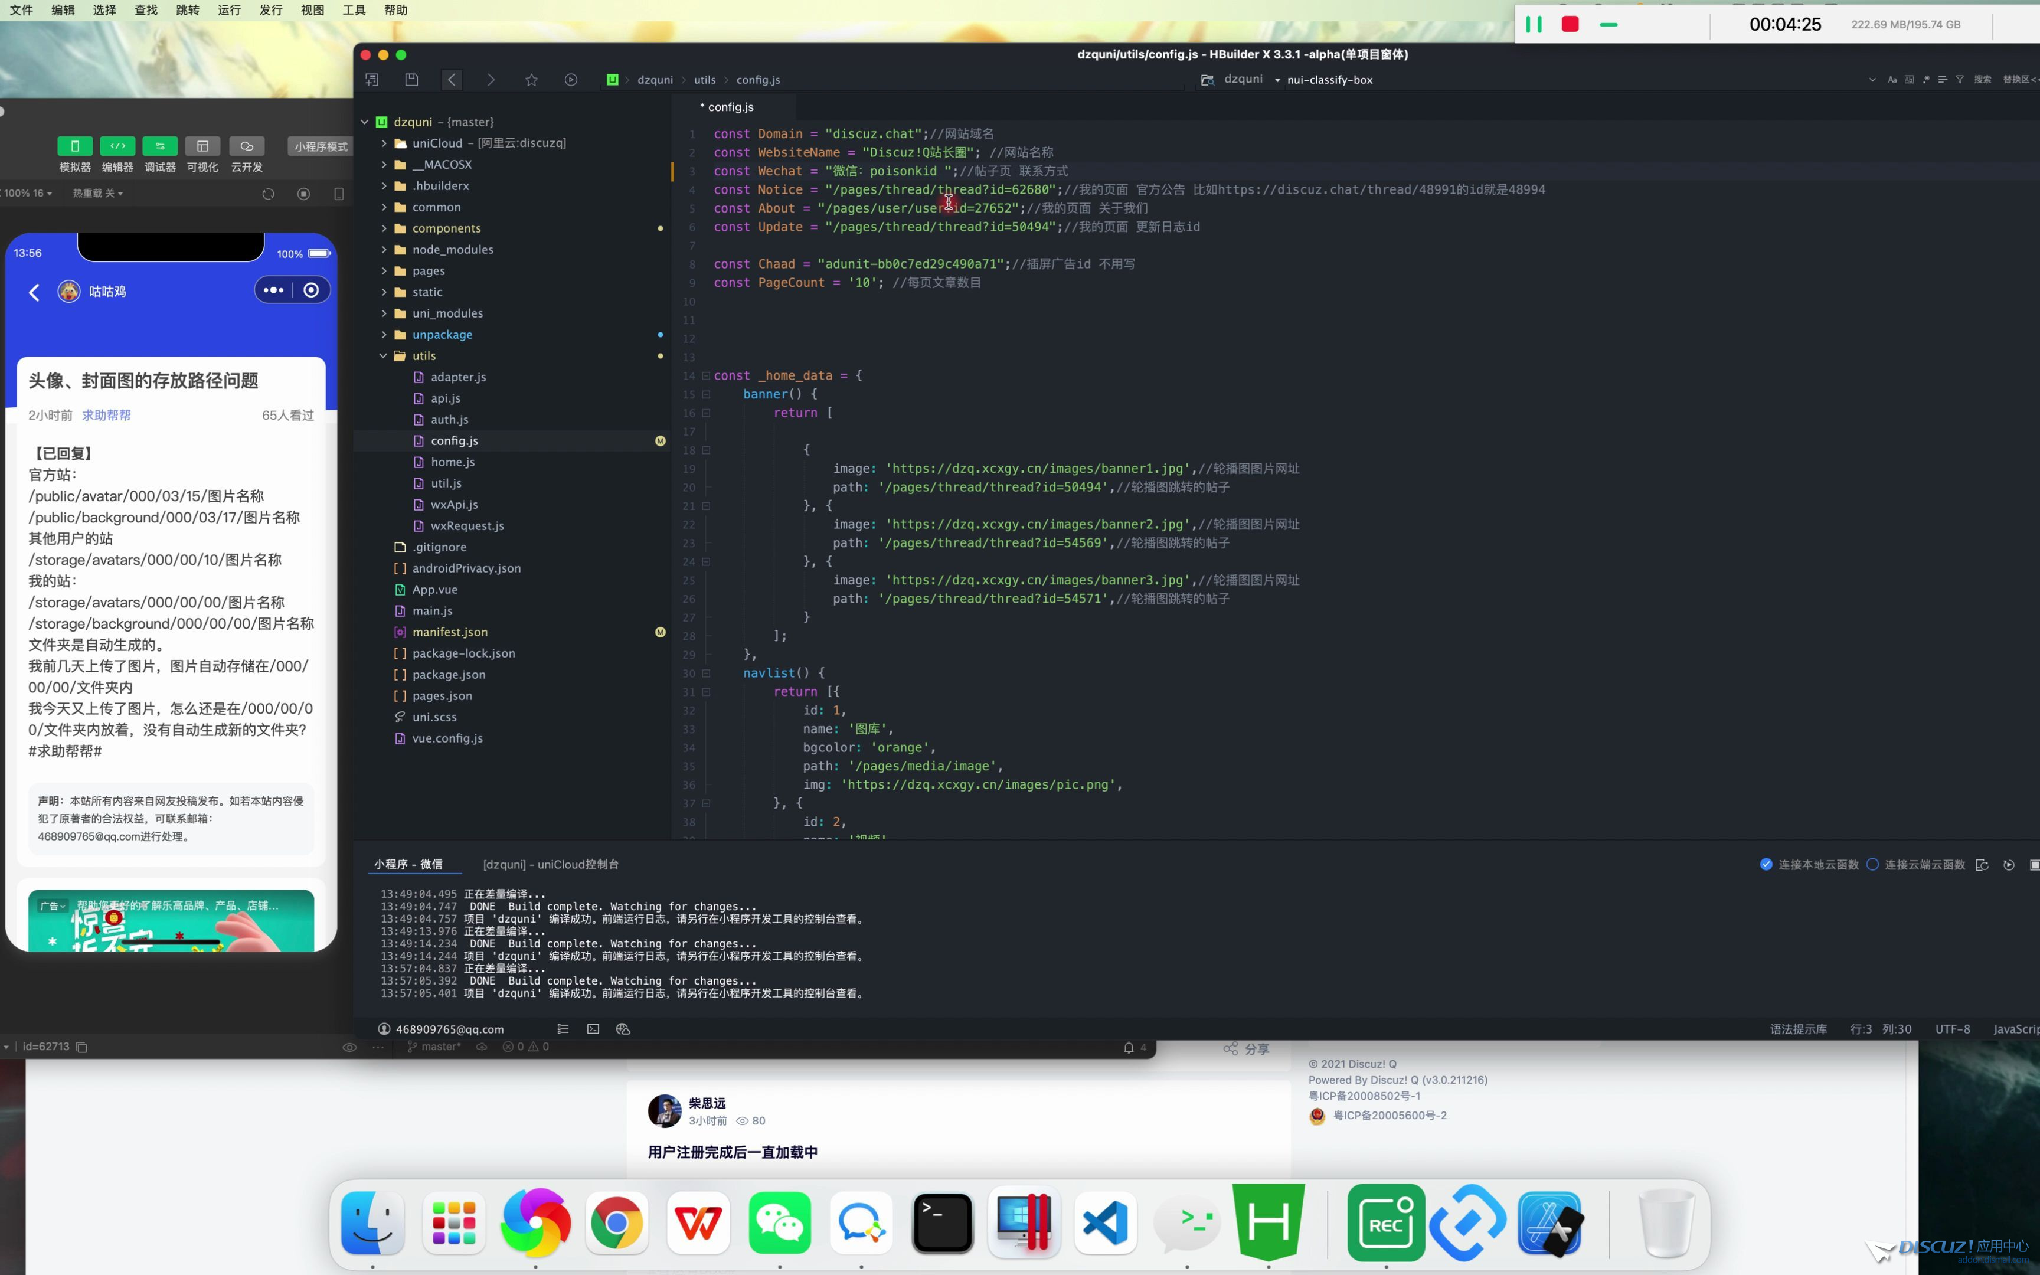This screenshot has width=2040, height=1275.
Task: Go forward with the right arrow toolbar button
Action: click(x=492, y=79)
